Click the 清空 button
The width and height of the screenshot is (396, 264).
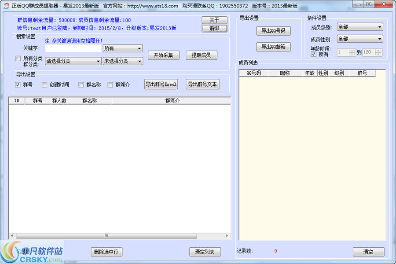pyautogui.click(x=368, y=252)
